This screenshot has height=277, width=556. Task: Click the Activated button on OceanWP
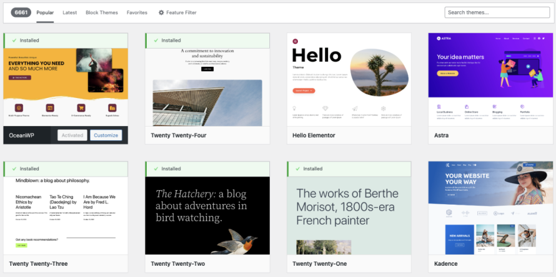[72, 135]
